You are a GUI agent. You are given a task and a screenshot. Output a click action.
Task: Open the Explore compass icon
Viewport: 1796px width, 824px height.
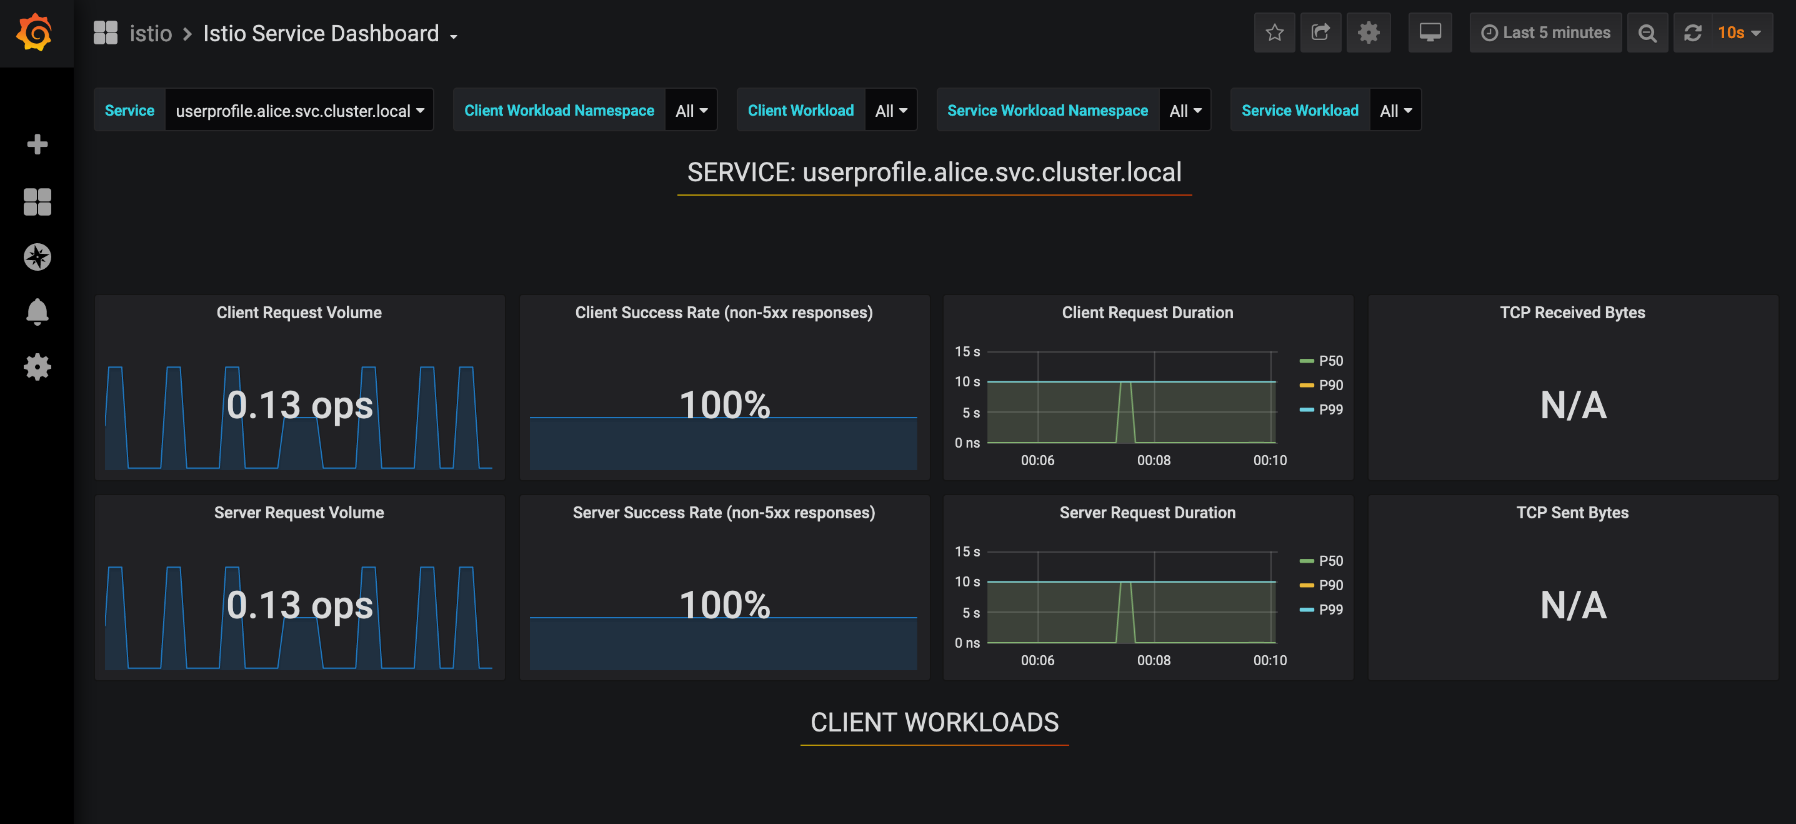click(37, 257)
